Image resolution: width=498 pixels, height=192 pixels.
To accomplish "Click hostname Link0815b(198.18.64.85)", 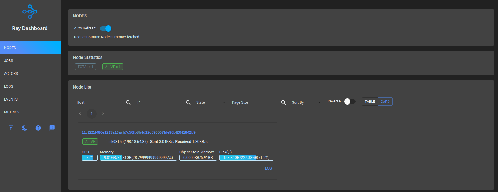I will (127, 142).
